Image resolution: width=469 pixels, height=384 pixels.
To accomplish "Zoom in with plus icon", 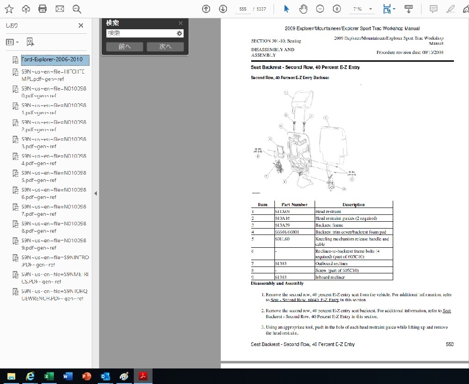I will (x=337, y=9).
